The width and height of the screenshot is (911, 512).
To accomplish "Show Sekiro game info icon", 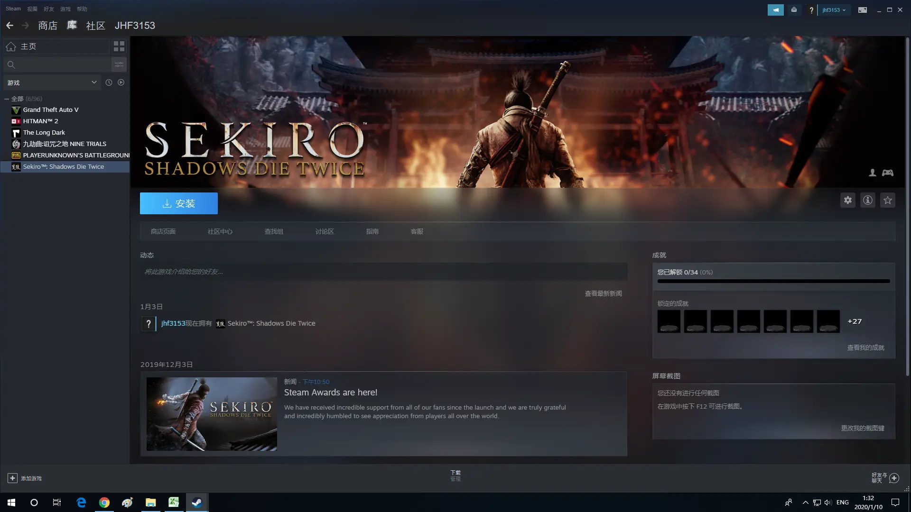I will point(868,200).
